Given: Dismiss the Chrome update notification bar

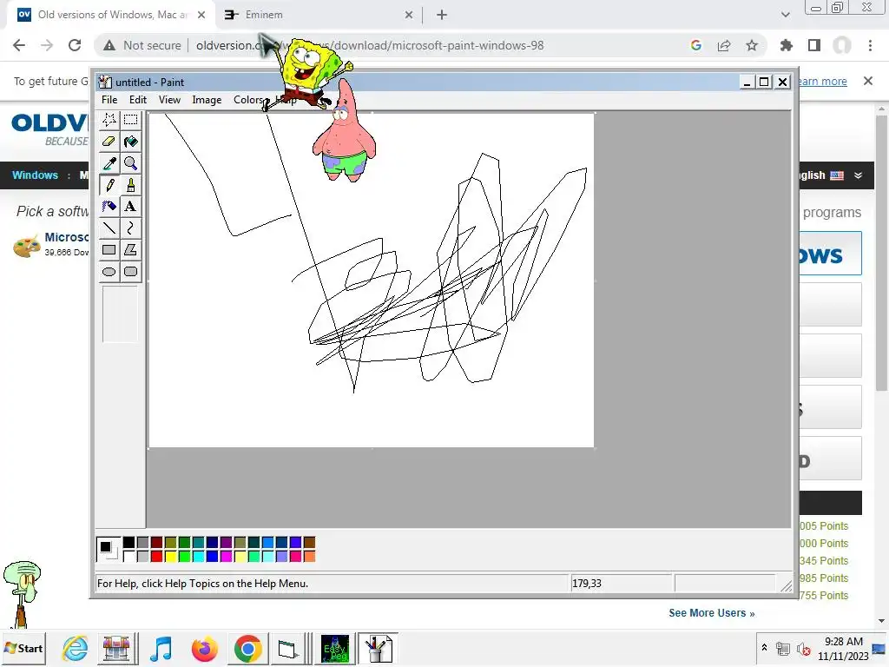Looking at the screenshot, I should [x=868, y=81].
